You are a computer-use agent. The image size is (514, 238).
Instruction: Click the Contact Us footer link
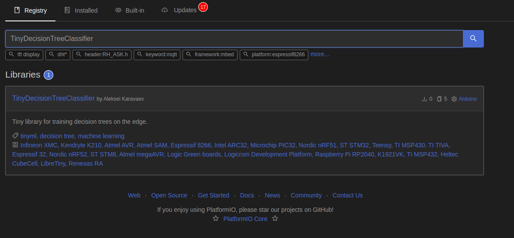tap(348, 195)
